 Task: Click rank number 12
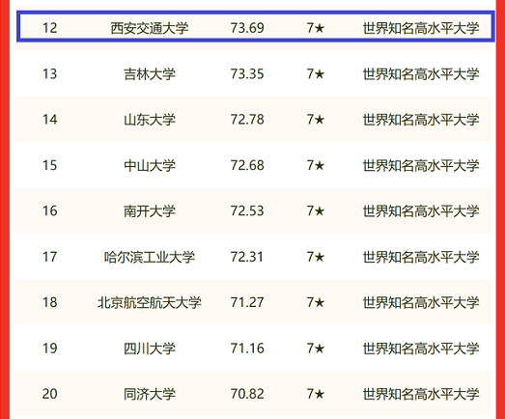(50, 28)
